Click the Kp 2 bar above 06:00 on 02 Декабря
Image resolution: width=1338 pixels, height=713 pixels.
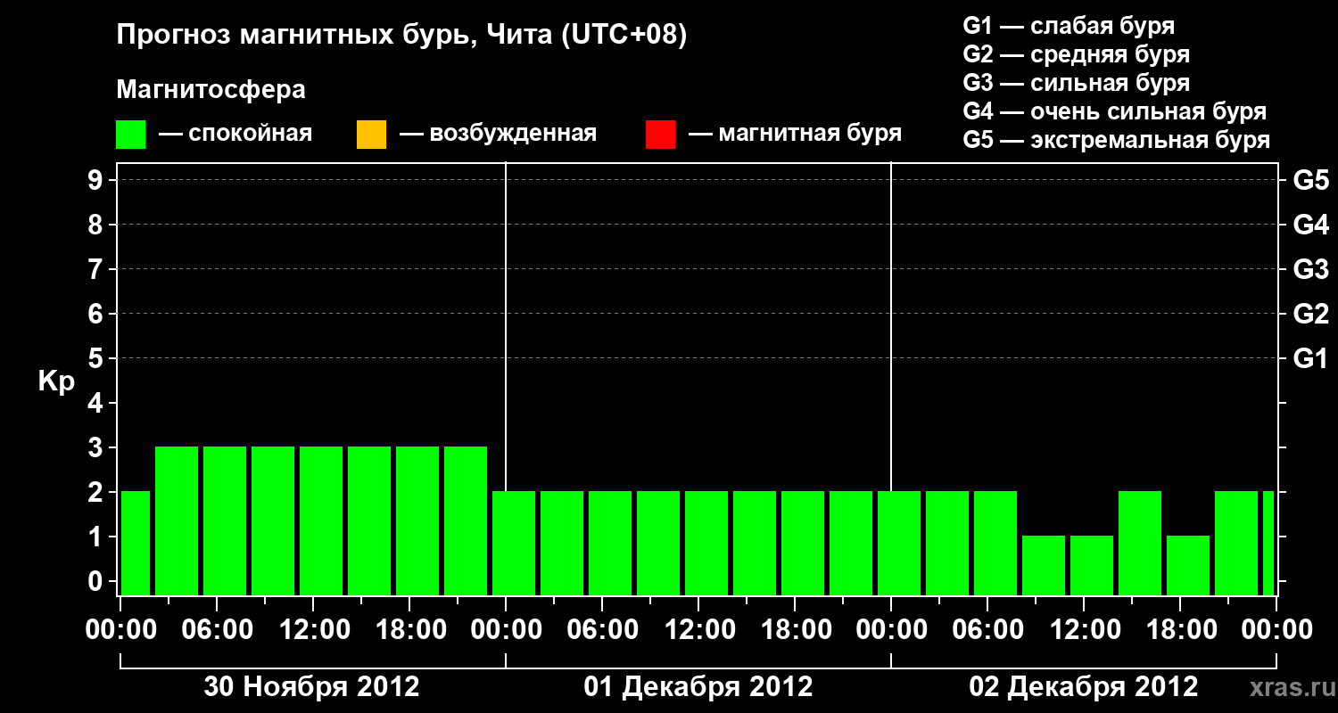click(x=995, y=543)
